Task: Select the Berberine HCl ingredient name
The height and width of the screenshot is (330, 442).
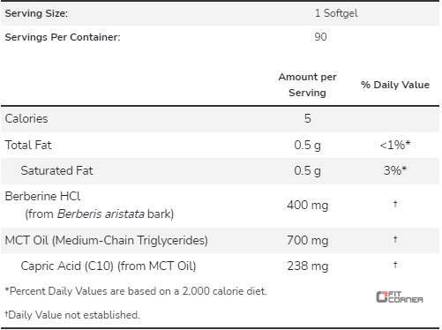Action: (42, 196)
